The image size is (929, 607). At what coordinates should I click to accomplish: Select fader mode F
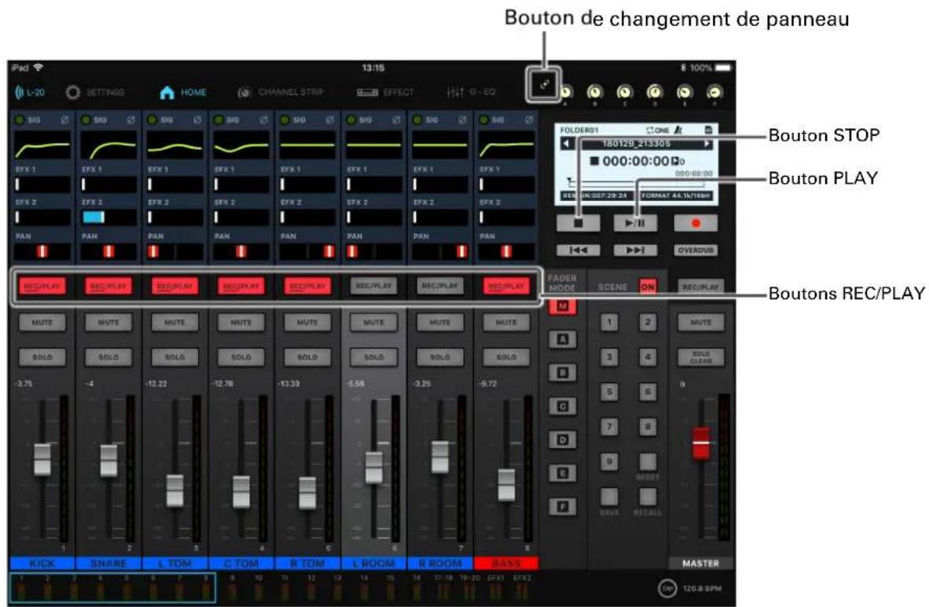pos(562,506)
